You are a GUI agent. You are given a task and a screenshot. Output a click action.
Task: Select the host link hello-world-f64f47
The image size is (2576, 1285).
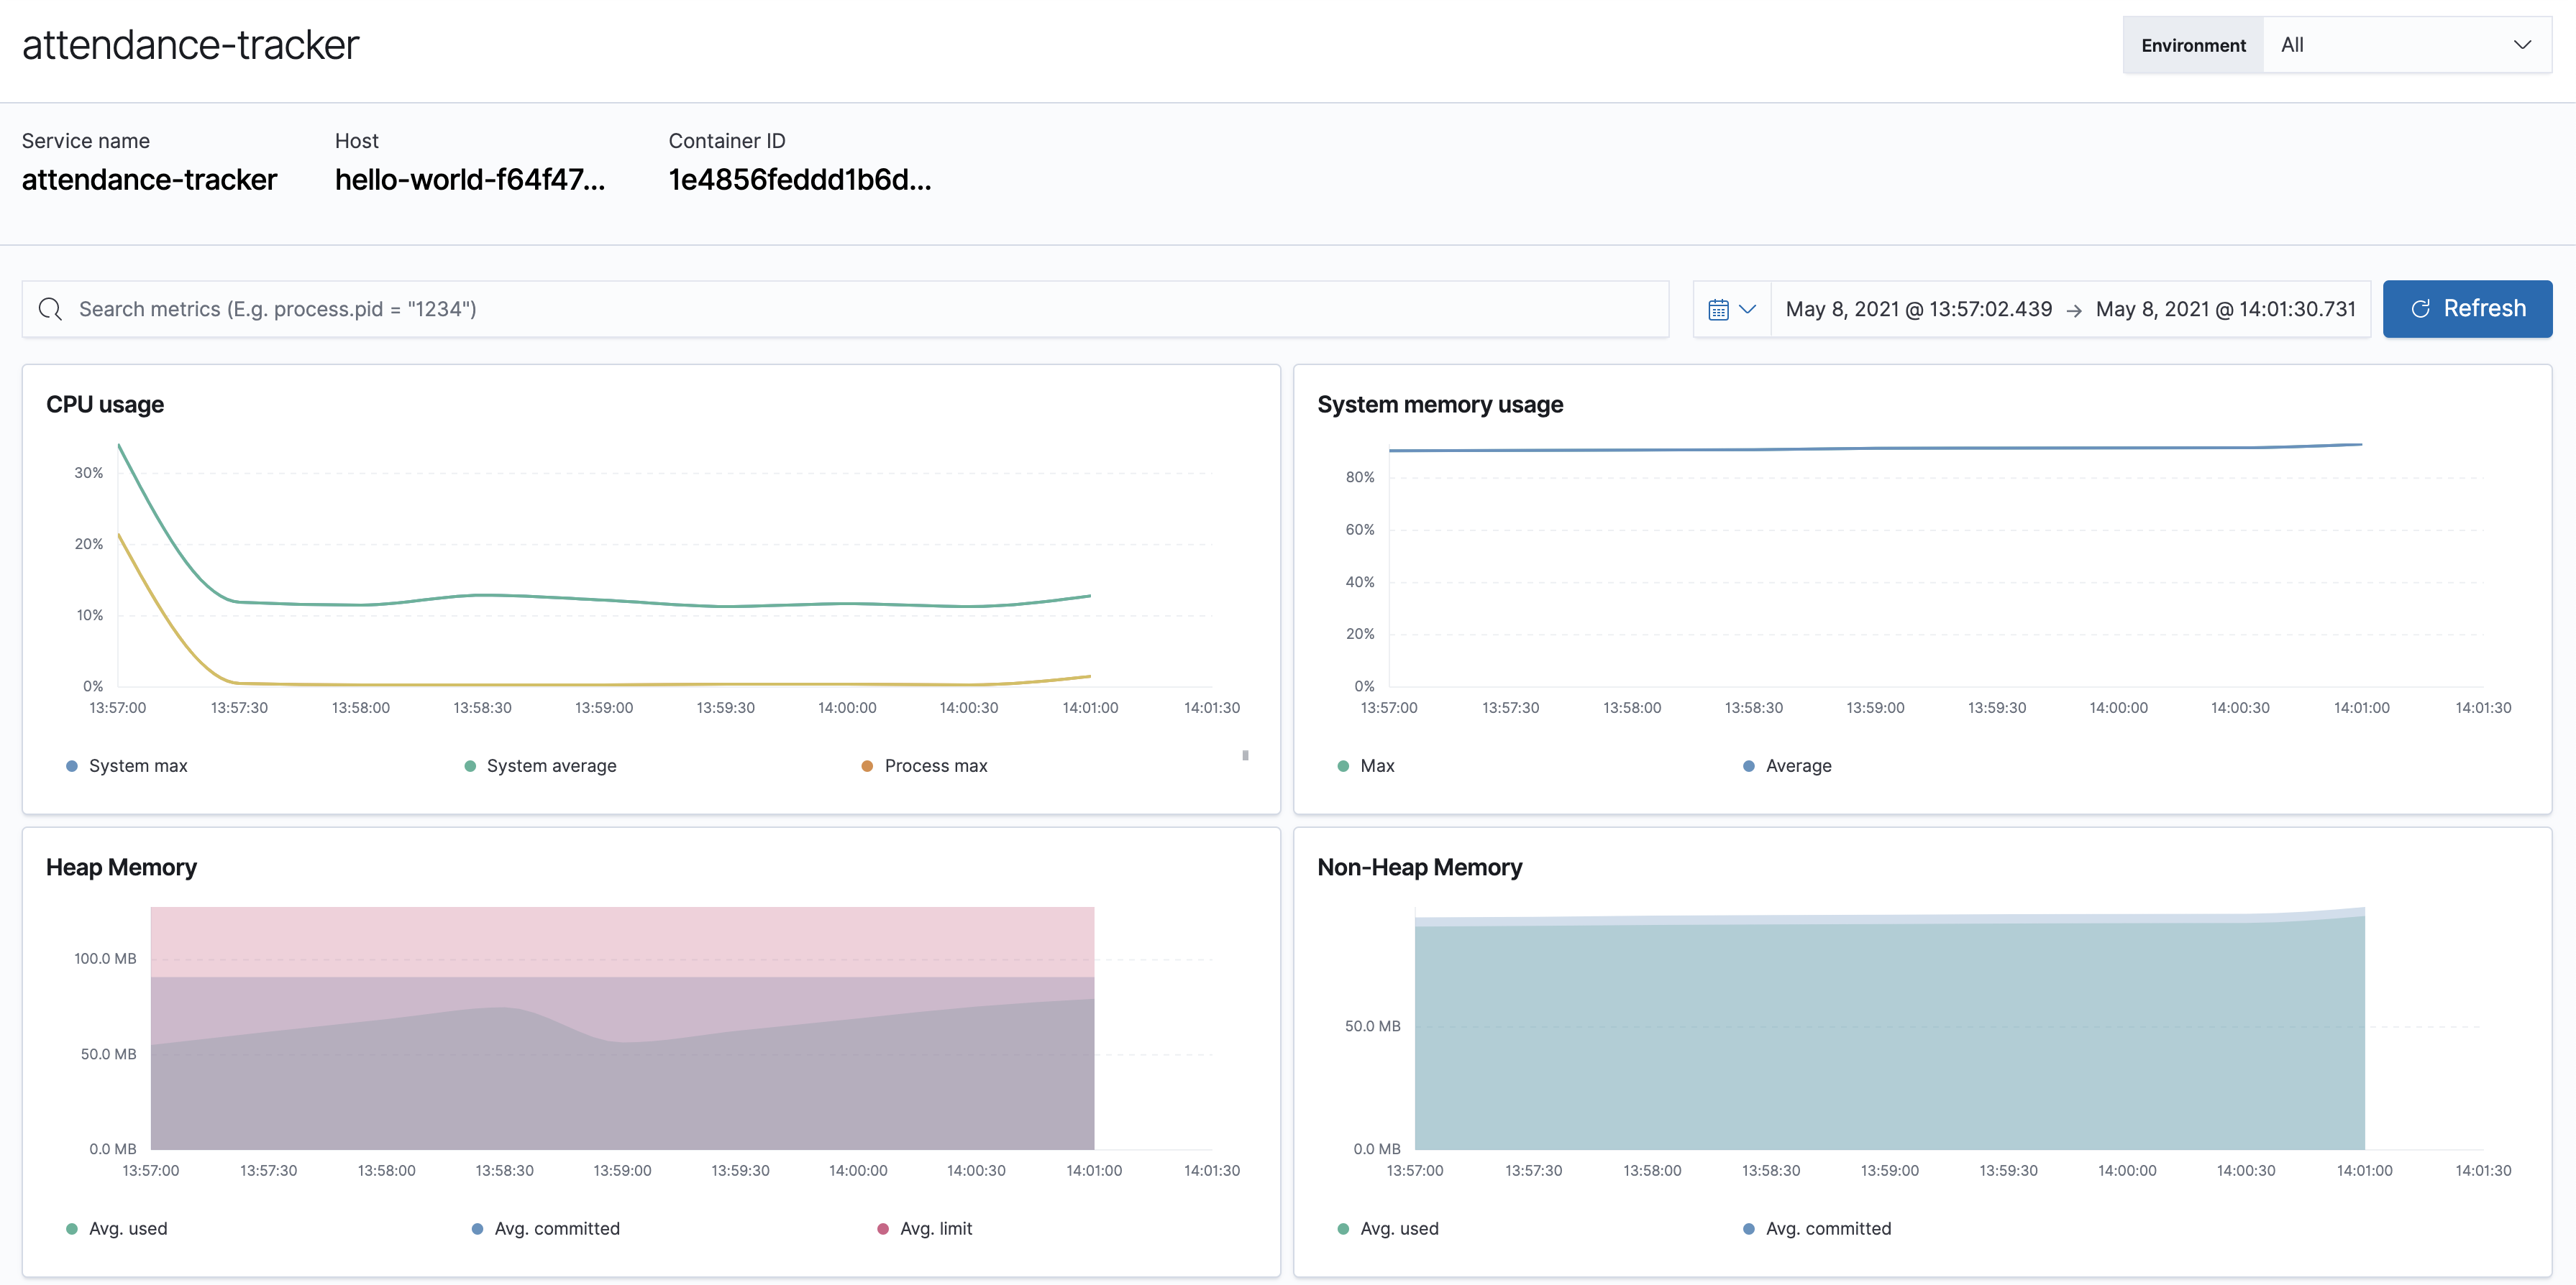pyautogui.click(x=470, y=180)
